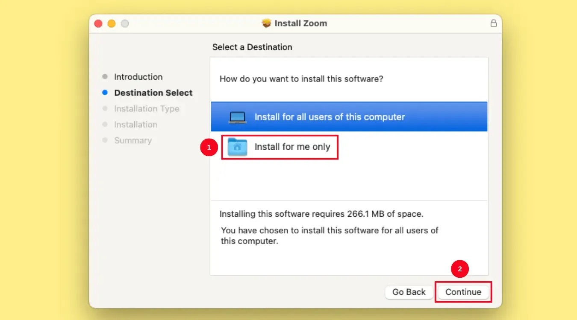
Task: Close the Install Zoom window
Action: (98, 23)
